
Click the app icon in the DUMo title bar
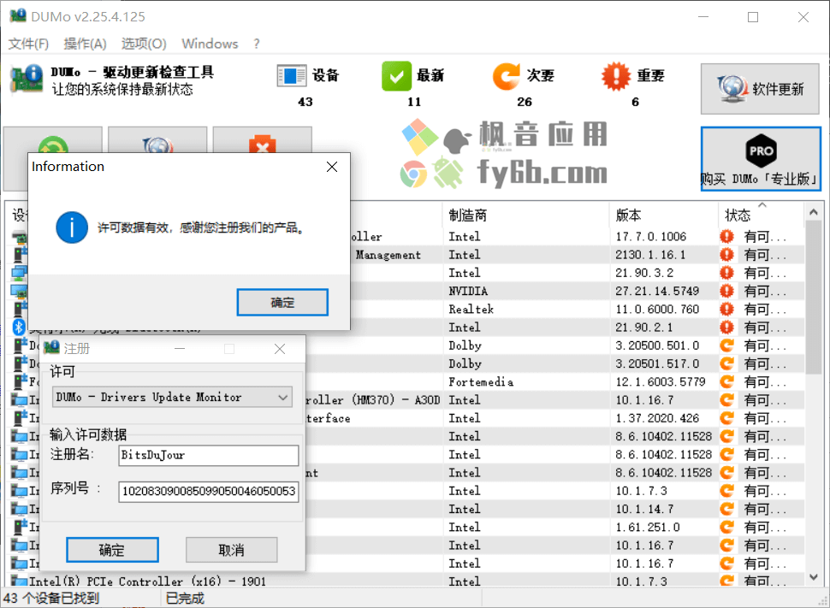(17, 16)
